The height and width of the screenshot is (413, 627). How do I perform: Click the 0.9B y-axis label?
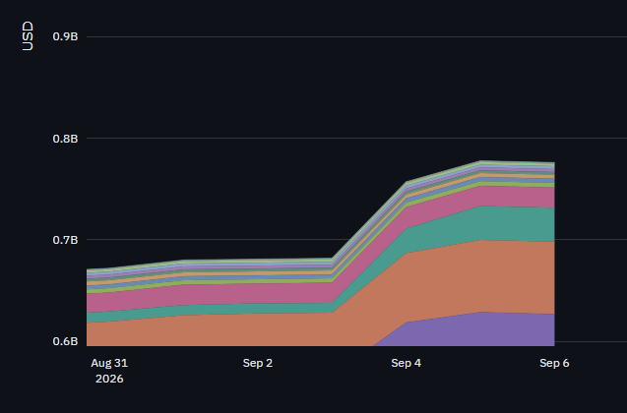pyautogui.click(x=65, y=36)
